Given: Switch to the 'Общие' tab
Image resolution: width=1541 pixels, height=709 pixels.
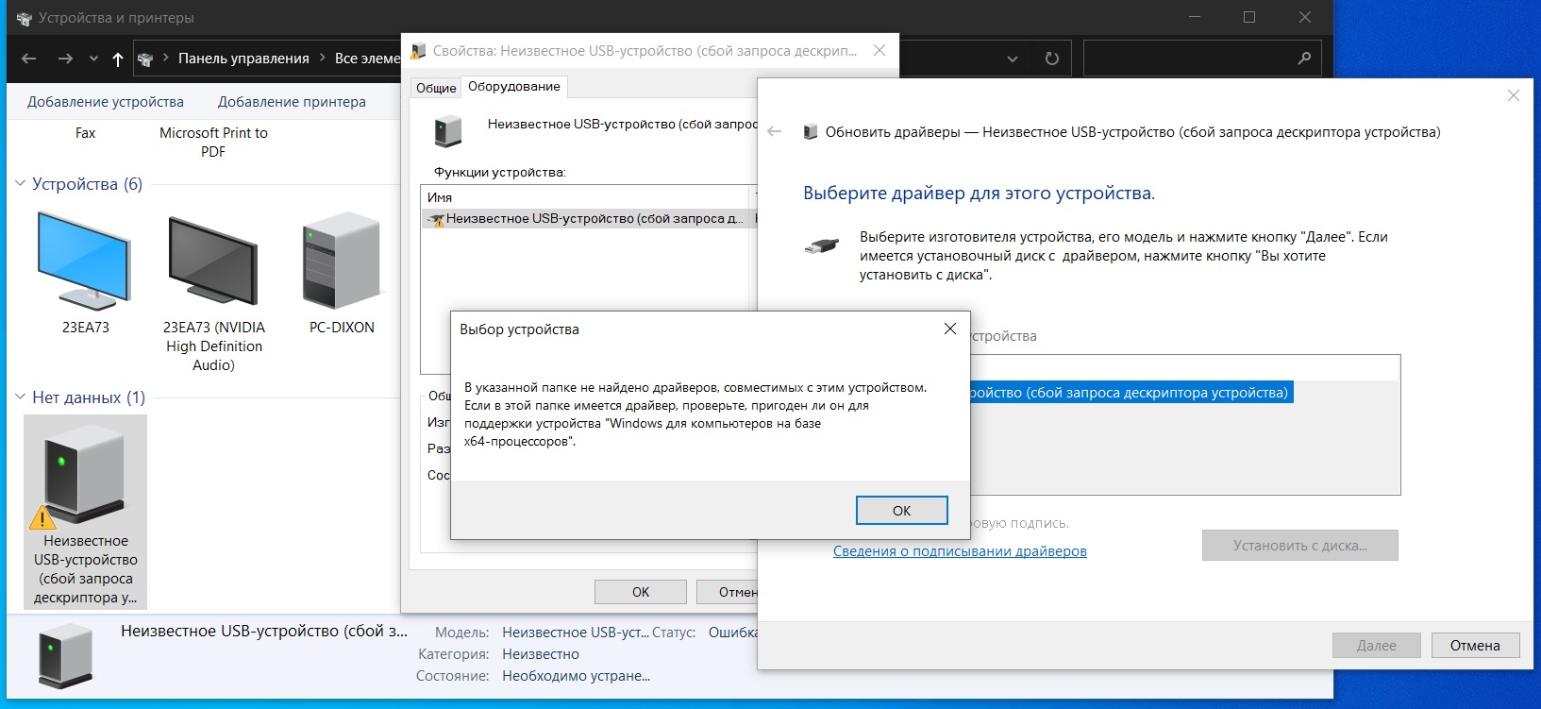Looking at the screenshot, I should tap(436, 88).
